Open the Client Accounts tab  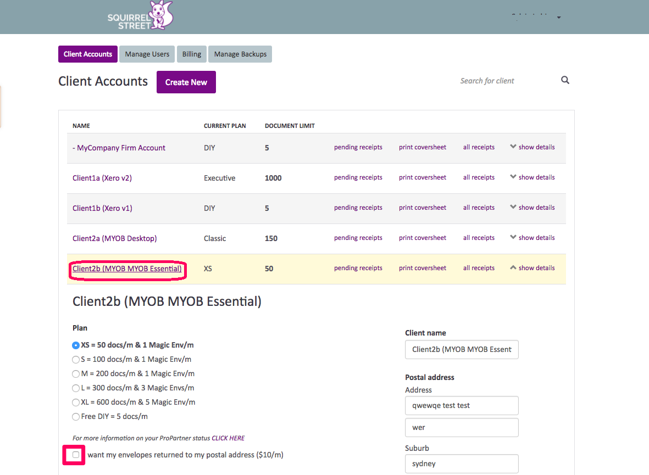point(88,54)
